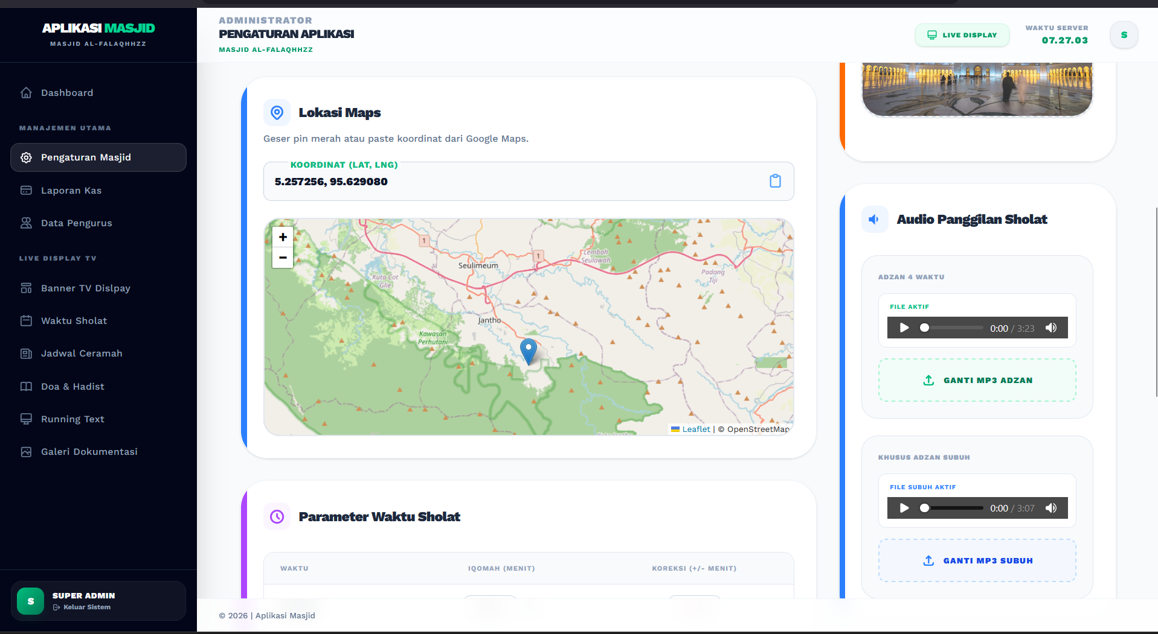Click the Lokasi Maps pin icon

point(277,113)
